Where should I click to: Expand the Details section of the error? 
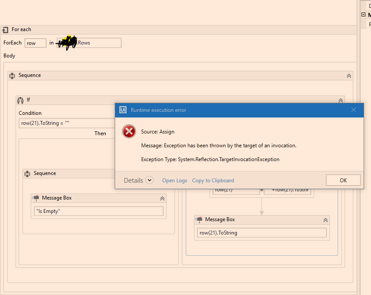[149, 180]
